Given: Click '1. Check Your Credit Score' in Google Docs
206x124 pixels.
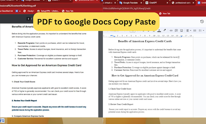Looking at the screenshot, I should tap(120, 89).
